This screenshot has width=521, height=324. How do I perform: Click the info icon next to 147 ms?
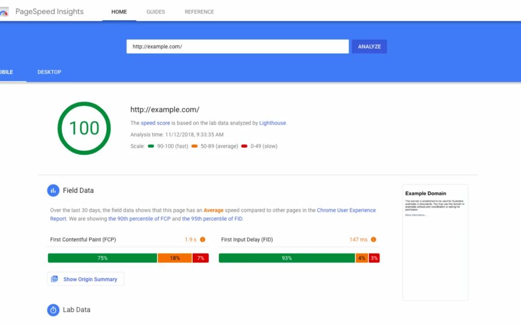pos(373,239)
